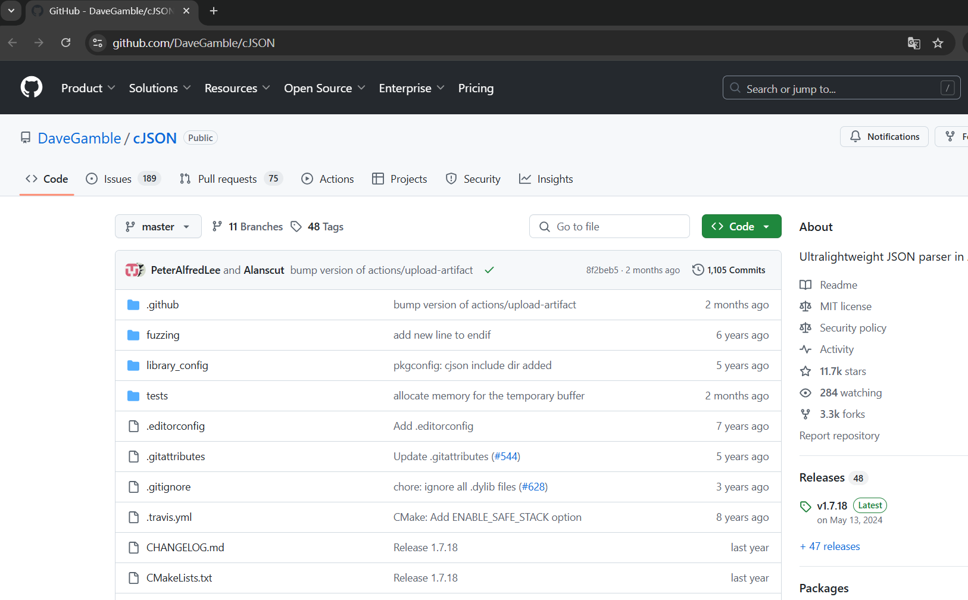Screen dimensions: 968x600
Task: Click the Notifications button
Action: (x=884, y=136)
